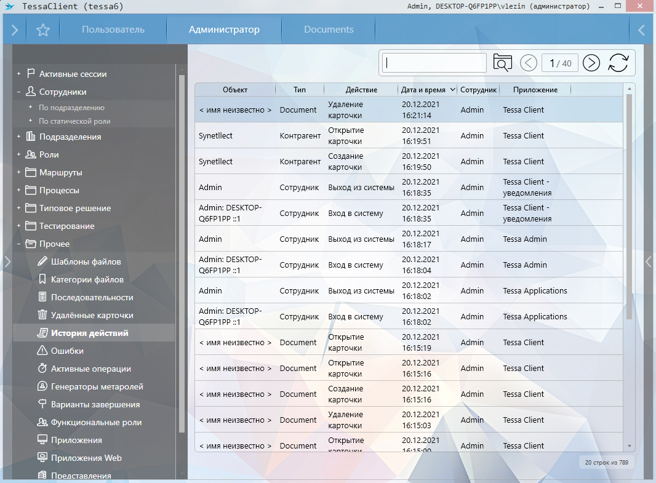Collapse the Прочее folder
This screenshot has width=656, height=483.
tap(19, 244)
